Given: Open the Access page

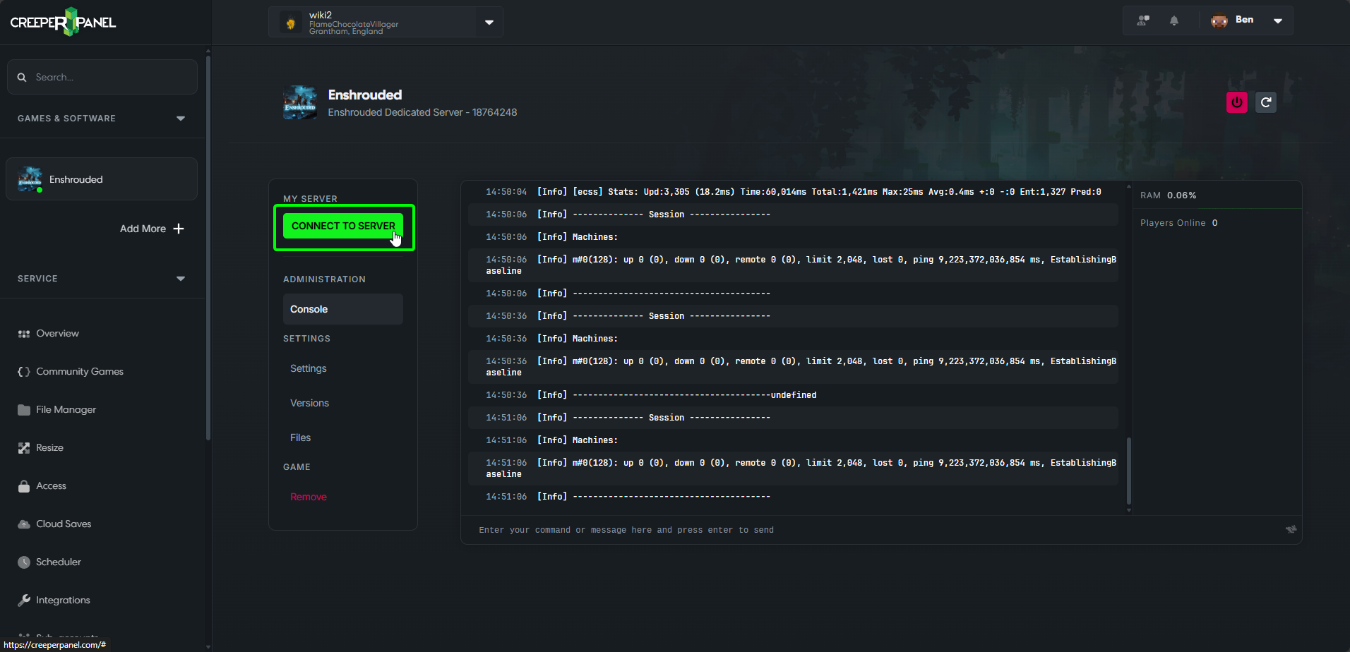Looking at the screenshot, I should (x=51, y=486).
